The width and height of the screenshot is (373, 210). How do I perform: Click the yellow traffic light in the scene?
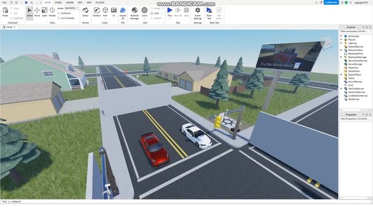tap(217, 121)
